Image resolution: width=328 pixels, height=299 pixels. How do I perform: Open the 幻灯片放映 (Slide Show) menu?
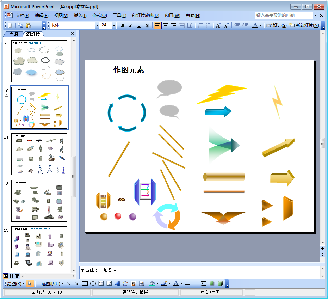[x=146, y=16]
